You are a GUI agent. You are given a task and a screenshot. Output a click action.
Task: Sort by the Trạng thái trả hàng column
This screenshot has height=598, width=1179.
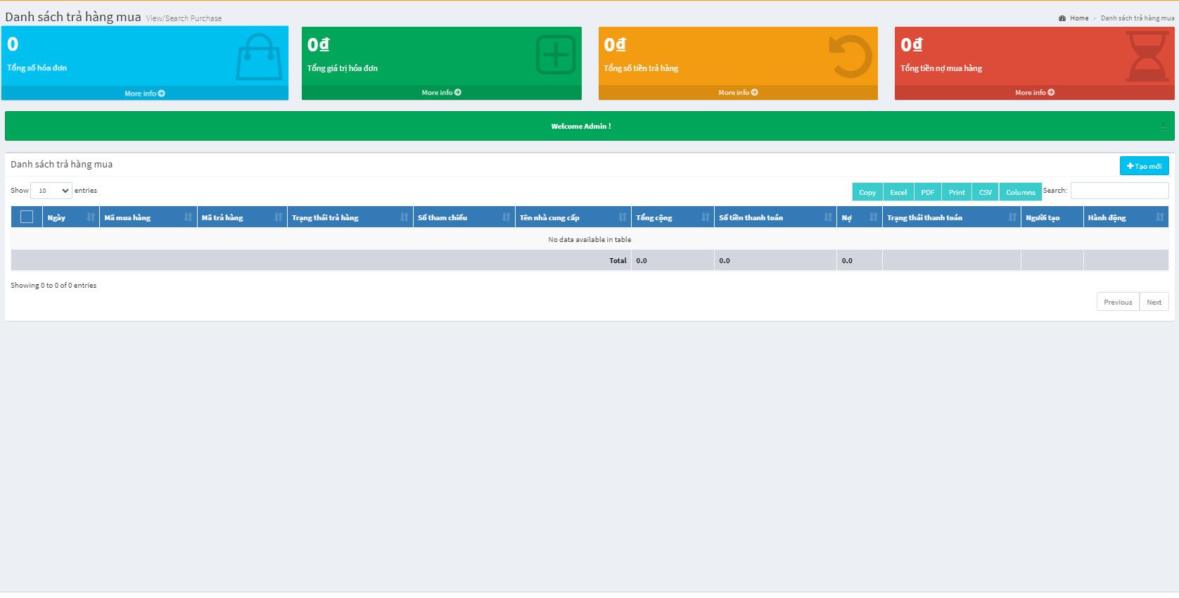pos(350,217)
